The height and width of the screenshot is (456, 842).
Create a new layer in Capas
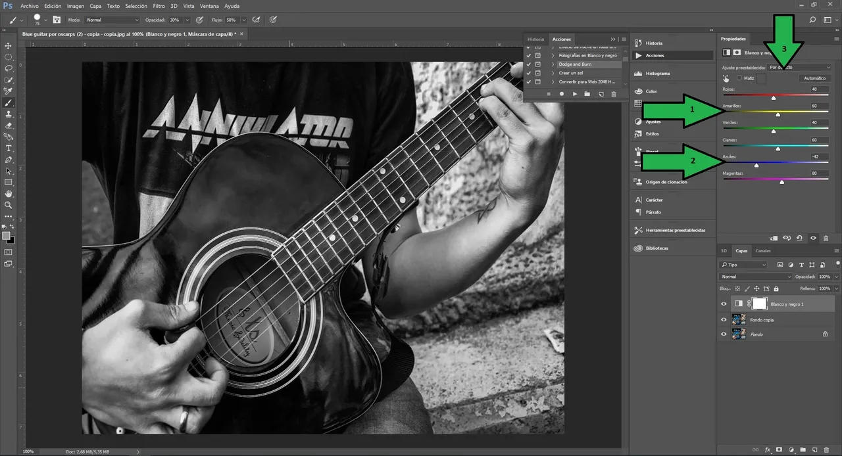(814, 450)
